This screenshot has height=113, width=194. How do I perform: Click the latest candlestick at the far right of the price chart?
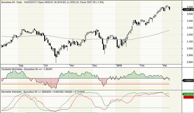pos(170,8)
